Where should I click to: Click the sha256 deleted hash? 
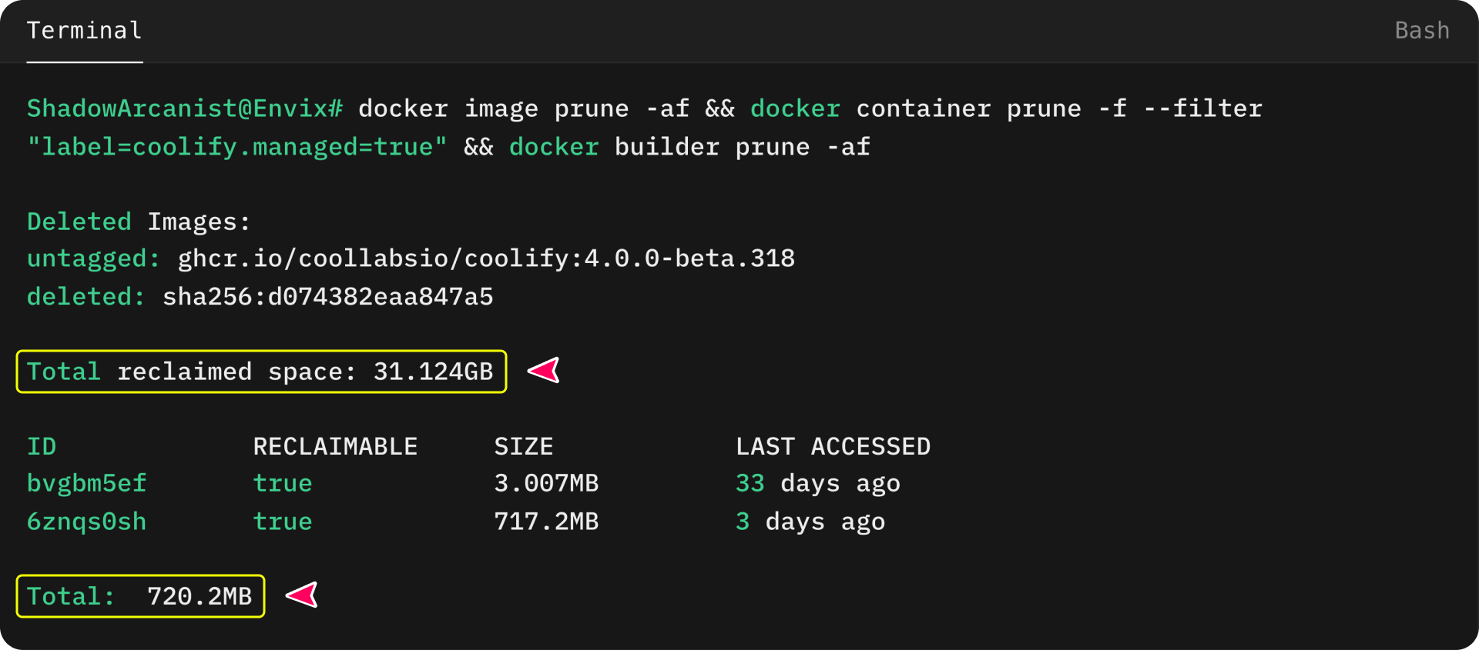pos(328,297)
